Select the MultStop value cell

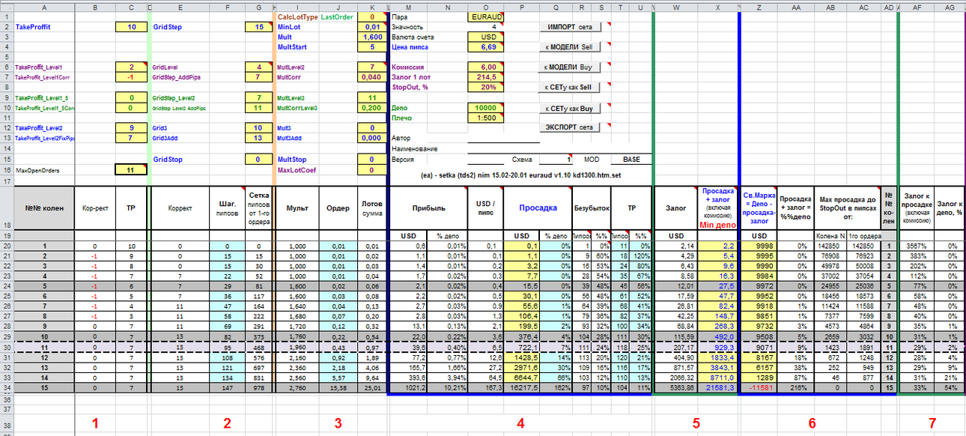point(372,160)
